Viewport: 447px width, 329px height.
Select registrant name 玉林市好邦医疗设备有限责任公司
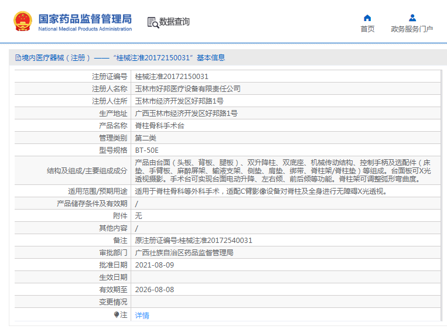187,88
